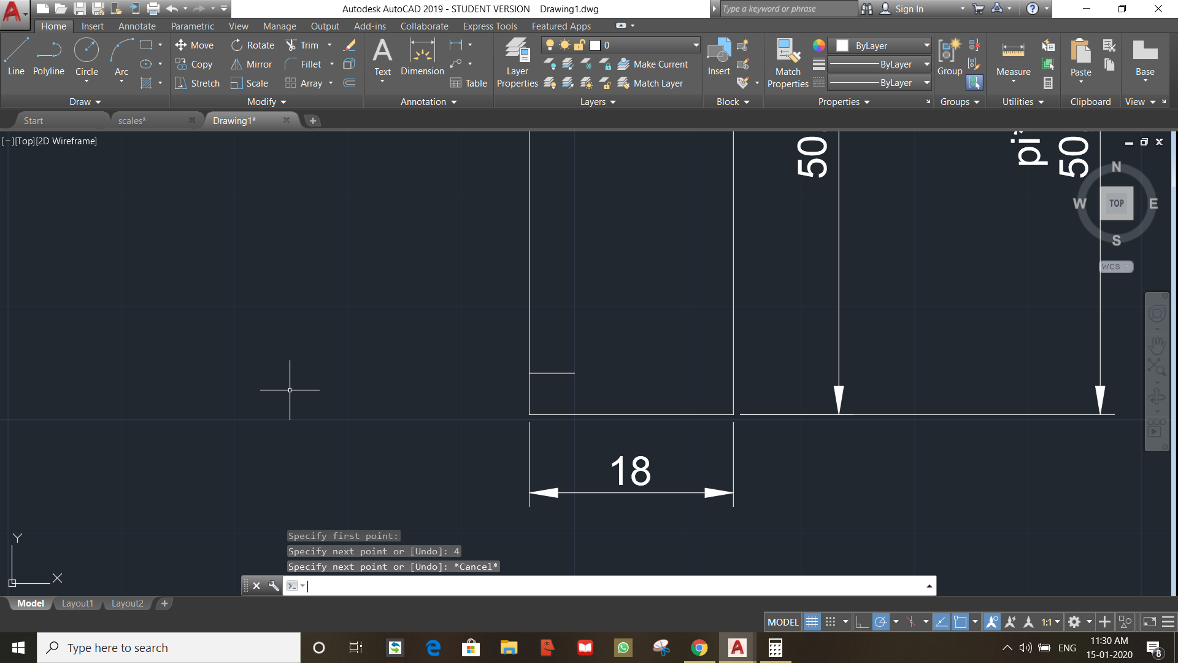Select the layer dropdown box

[x=618, y=45]
